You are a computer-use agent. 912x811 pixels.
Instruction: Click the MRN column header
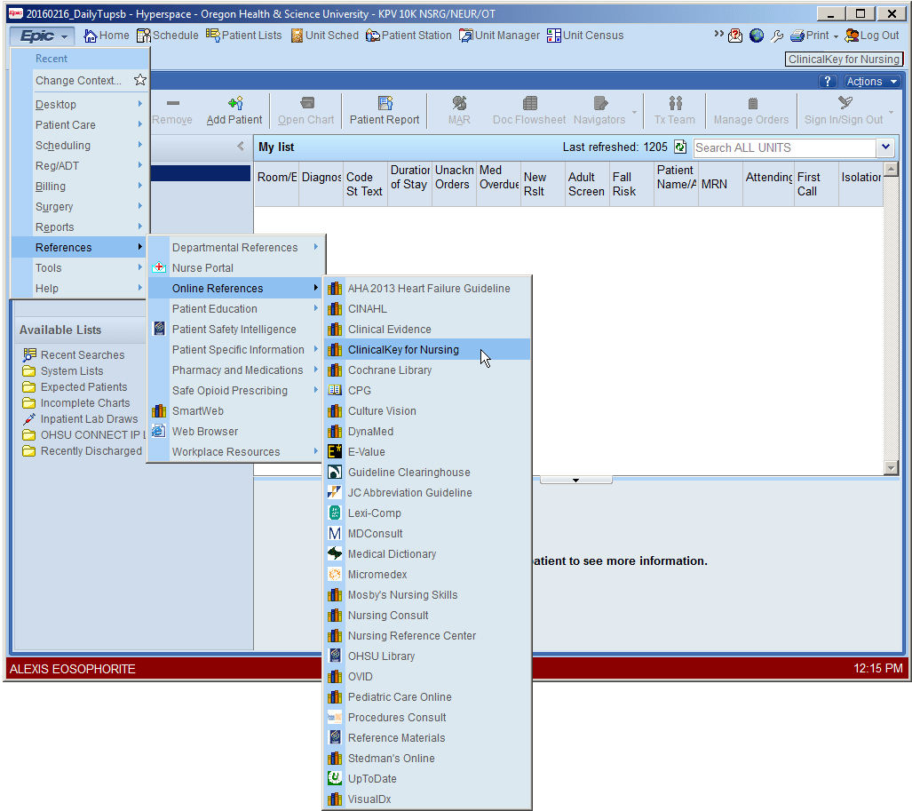720,185
